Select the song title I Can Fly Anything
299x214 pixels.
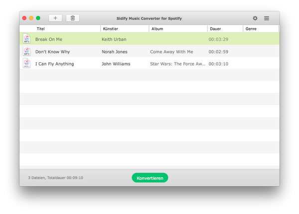(54, 64)
